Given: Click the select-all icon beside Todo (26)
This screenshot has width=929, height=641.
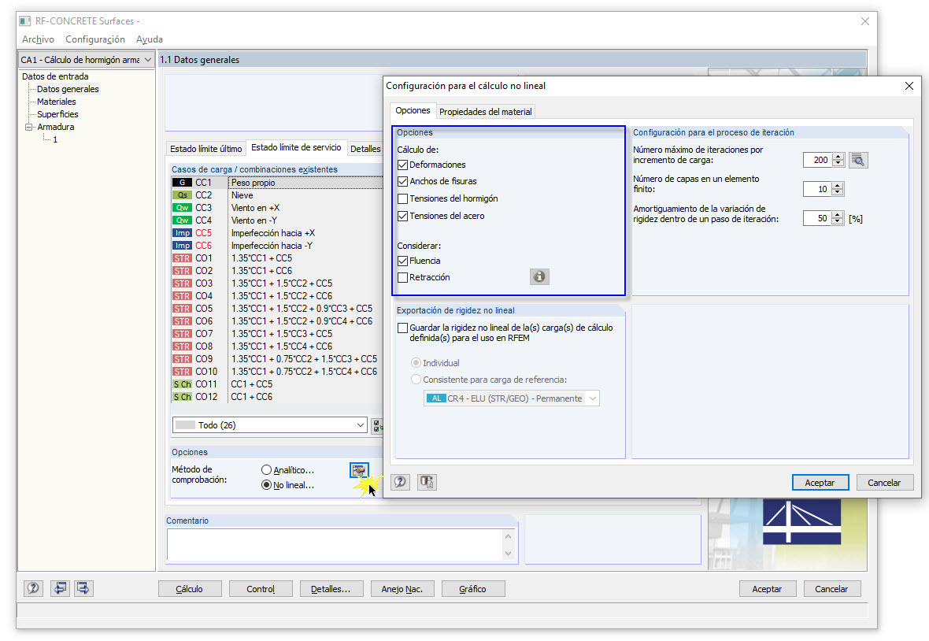Looking at the screenshot, I should point(377,425).
